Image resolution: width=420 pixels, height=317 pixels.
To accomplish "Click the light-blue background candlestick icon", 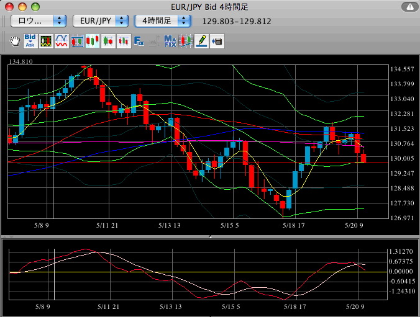I will click(93, 41).
